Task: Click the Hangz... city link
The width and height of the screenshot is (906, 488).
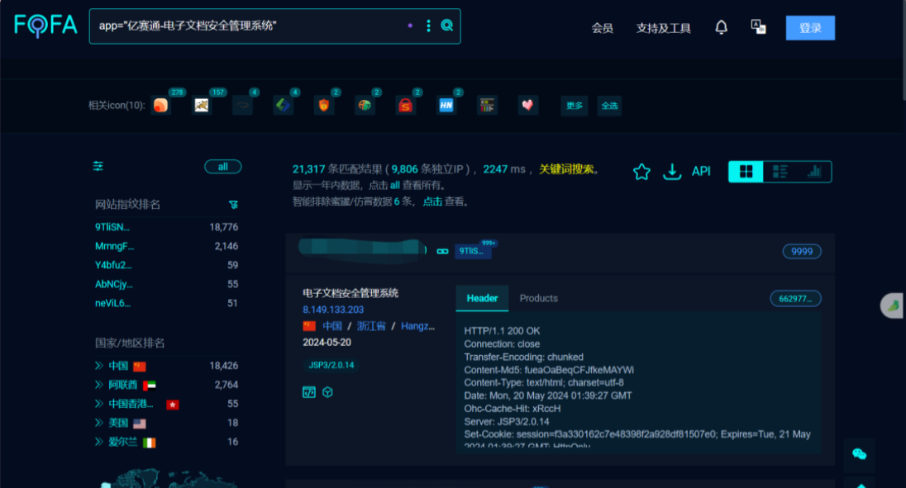Action: tap(417, 326)
